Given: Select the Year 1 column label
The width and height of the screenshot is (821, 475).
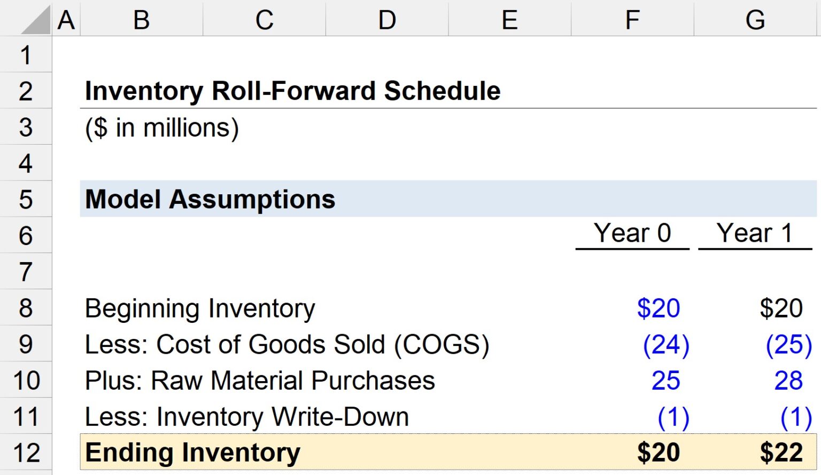Looking at the screenshot, I should (x=755, y=233).
